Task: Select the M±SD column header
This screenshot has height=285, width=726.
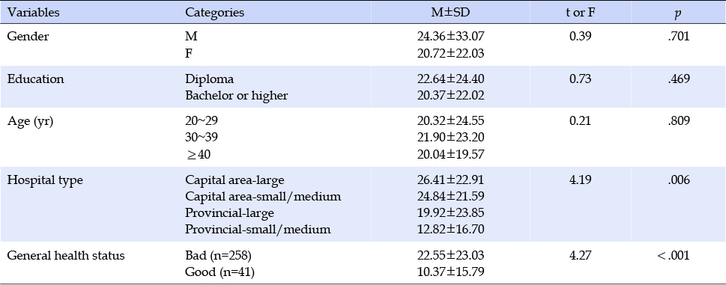Action: [450, 13]
